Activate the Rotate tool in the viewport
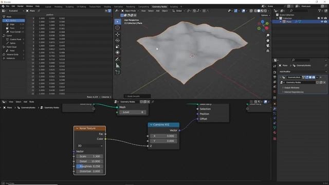This screenshot has width=329, height=185. coord(118,40)
